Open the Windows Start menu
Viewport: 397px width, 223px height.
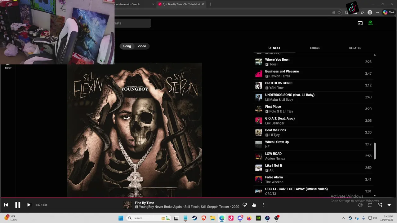[x=121, y=218]
